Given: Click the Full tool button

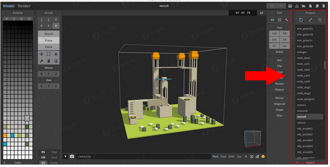Looking at the screenshot, I should coord(274,33).
